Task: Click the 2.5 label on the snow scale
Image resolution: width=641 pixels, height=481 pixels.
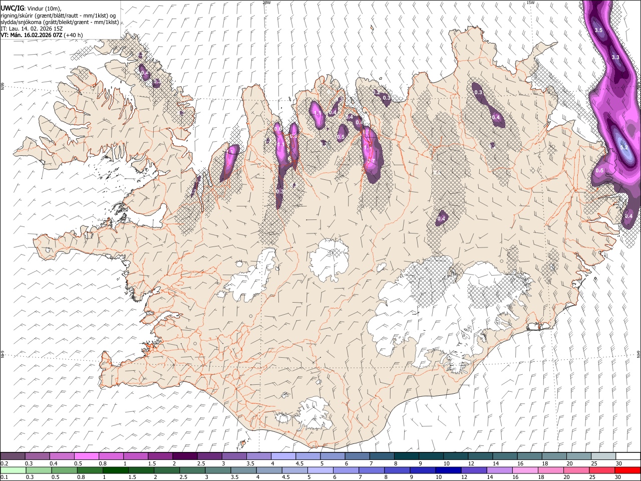Action: (x=201, y=463)
